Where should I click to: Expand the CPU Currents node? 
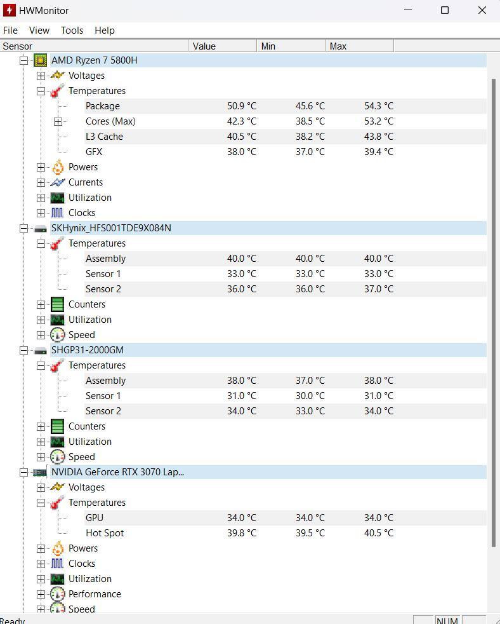(x=41, y=182)
